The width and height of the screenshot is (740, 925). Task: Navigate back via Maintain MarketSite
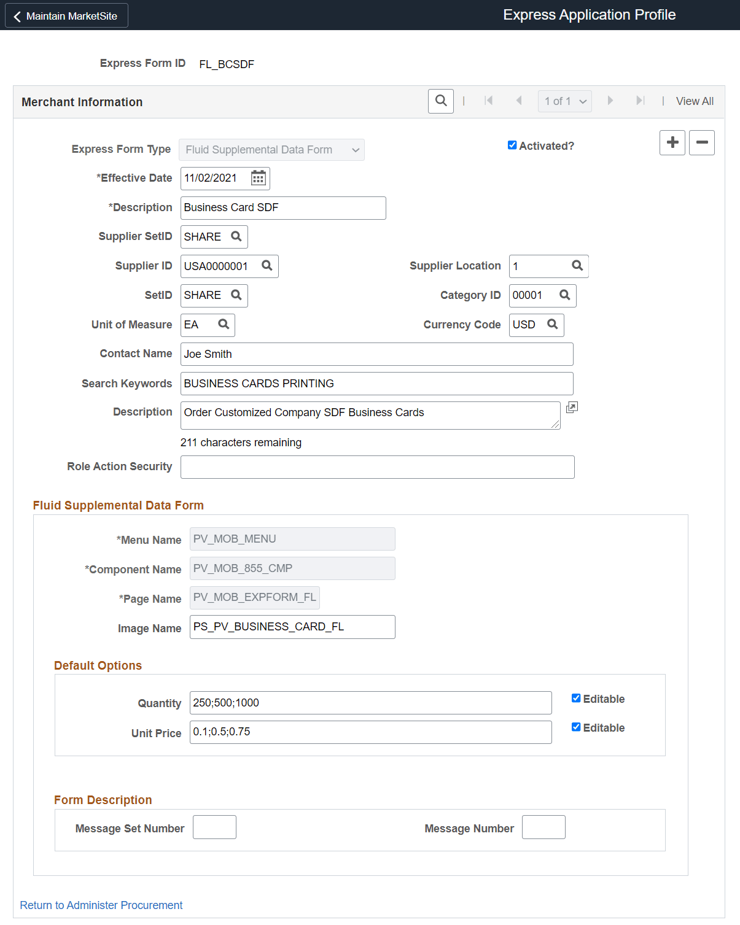point(66,15)
